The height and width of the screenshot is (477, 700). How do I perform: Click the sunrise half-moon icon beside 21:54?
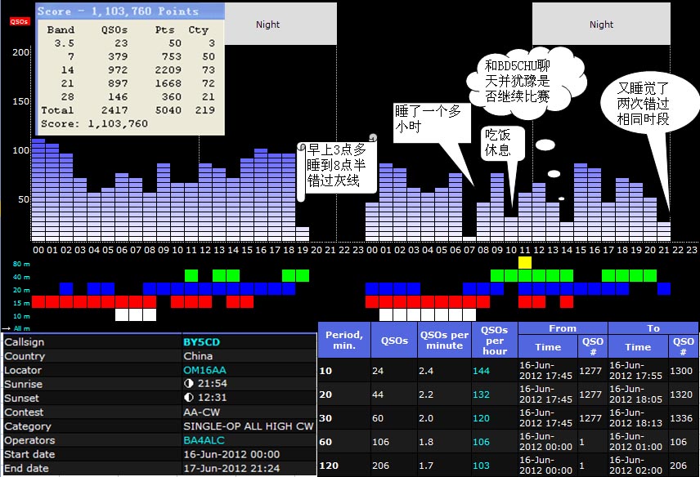(x=187, y=384)
